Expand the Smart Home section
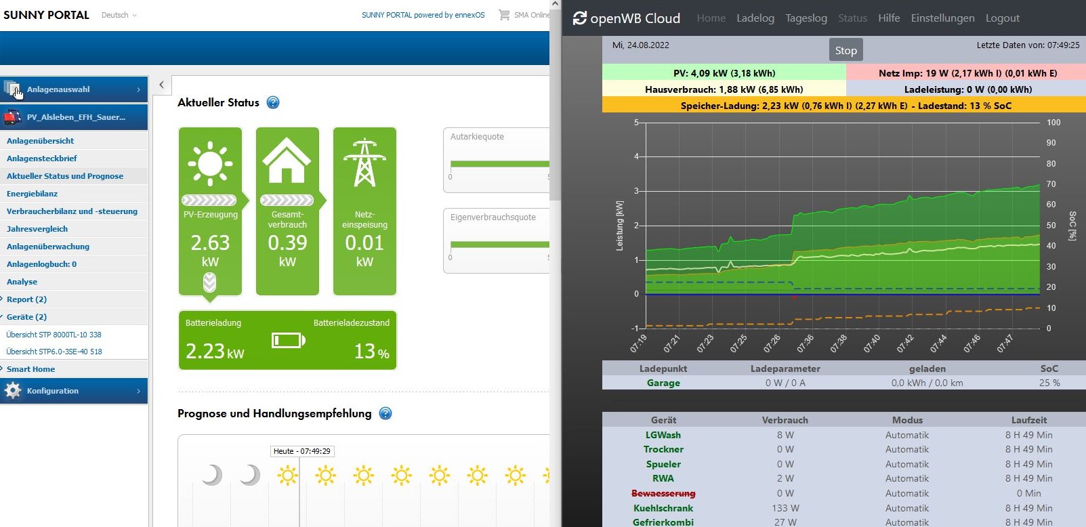 coord(30,369)
